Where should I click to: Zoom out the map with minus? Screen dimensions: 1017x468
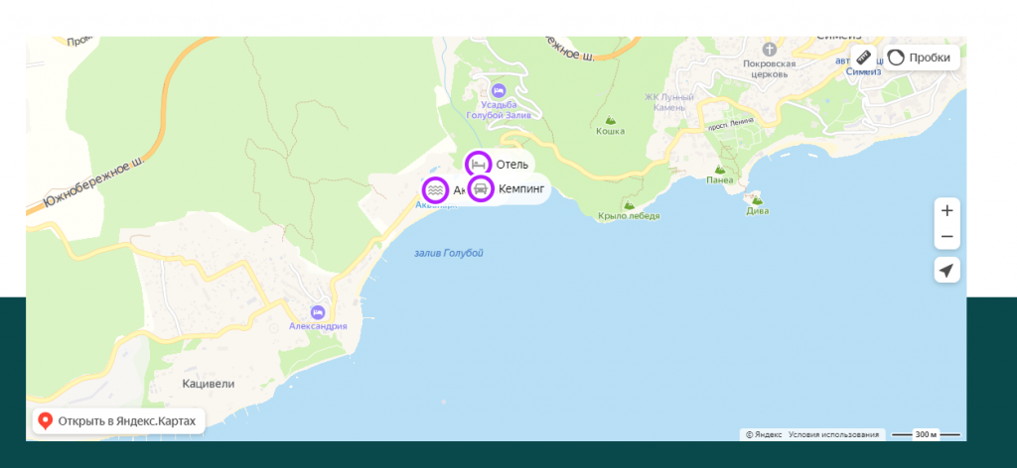tap(946, 236)
